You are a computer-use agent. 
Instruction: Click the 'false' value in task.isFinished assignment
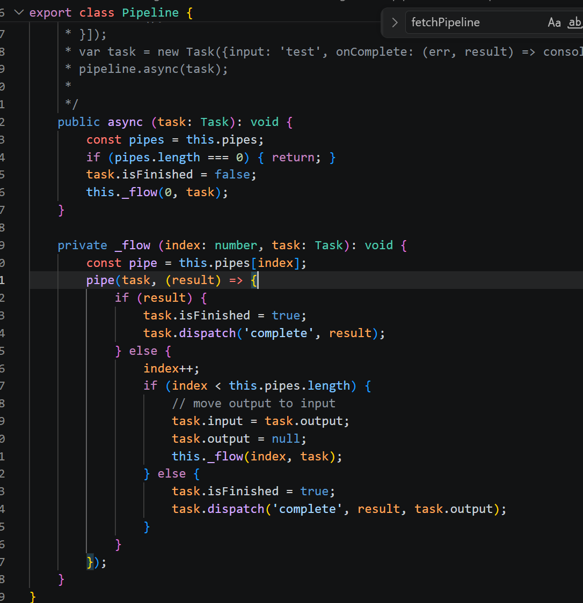[232, 175]
